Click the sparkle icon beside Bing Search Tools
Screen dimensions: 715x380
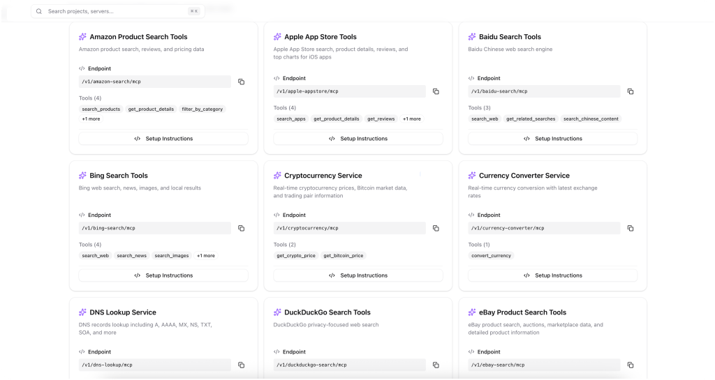click(x=82, y=176)
